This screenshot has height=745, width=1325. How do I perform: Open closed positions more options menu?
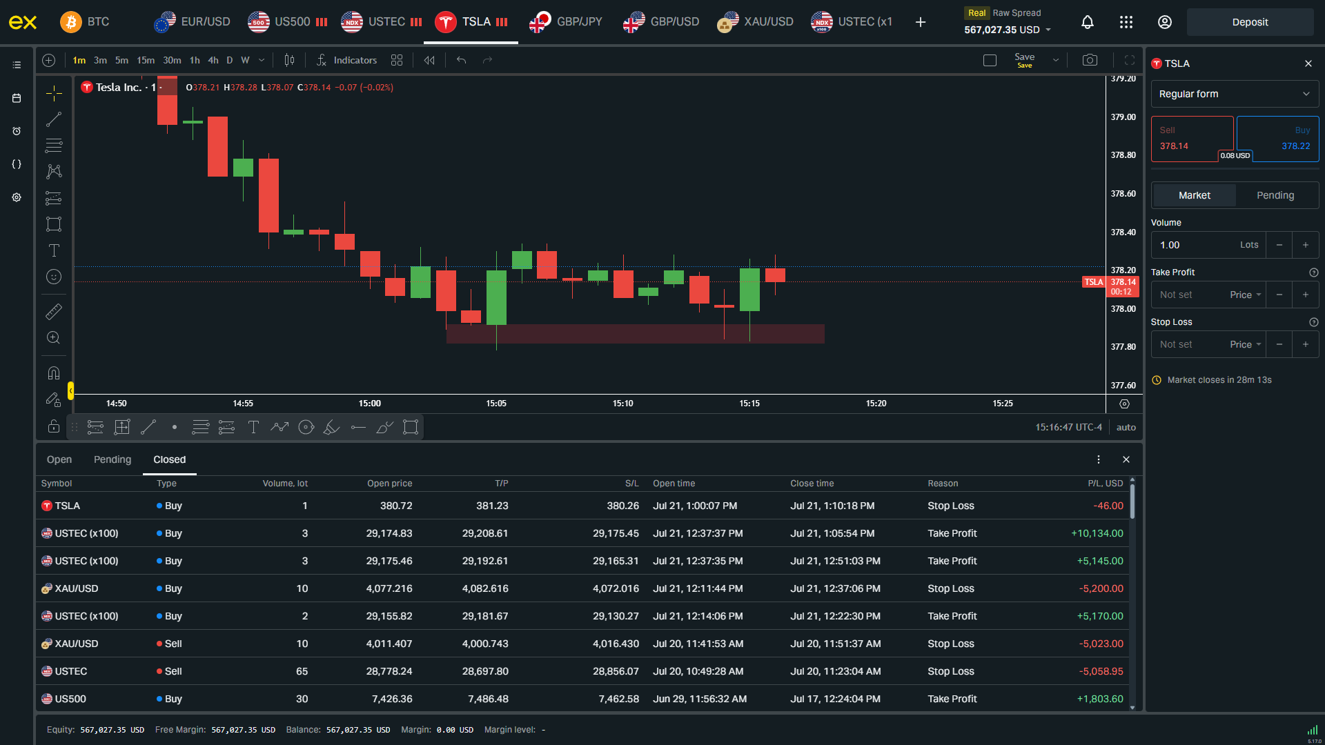point(1099,459)
